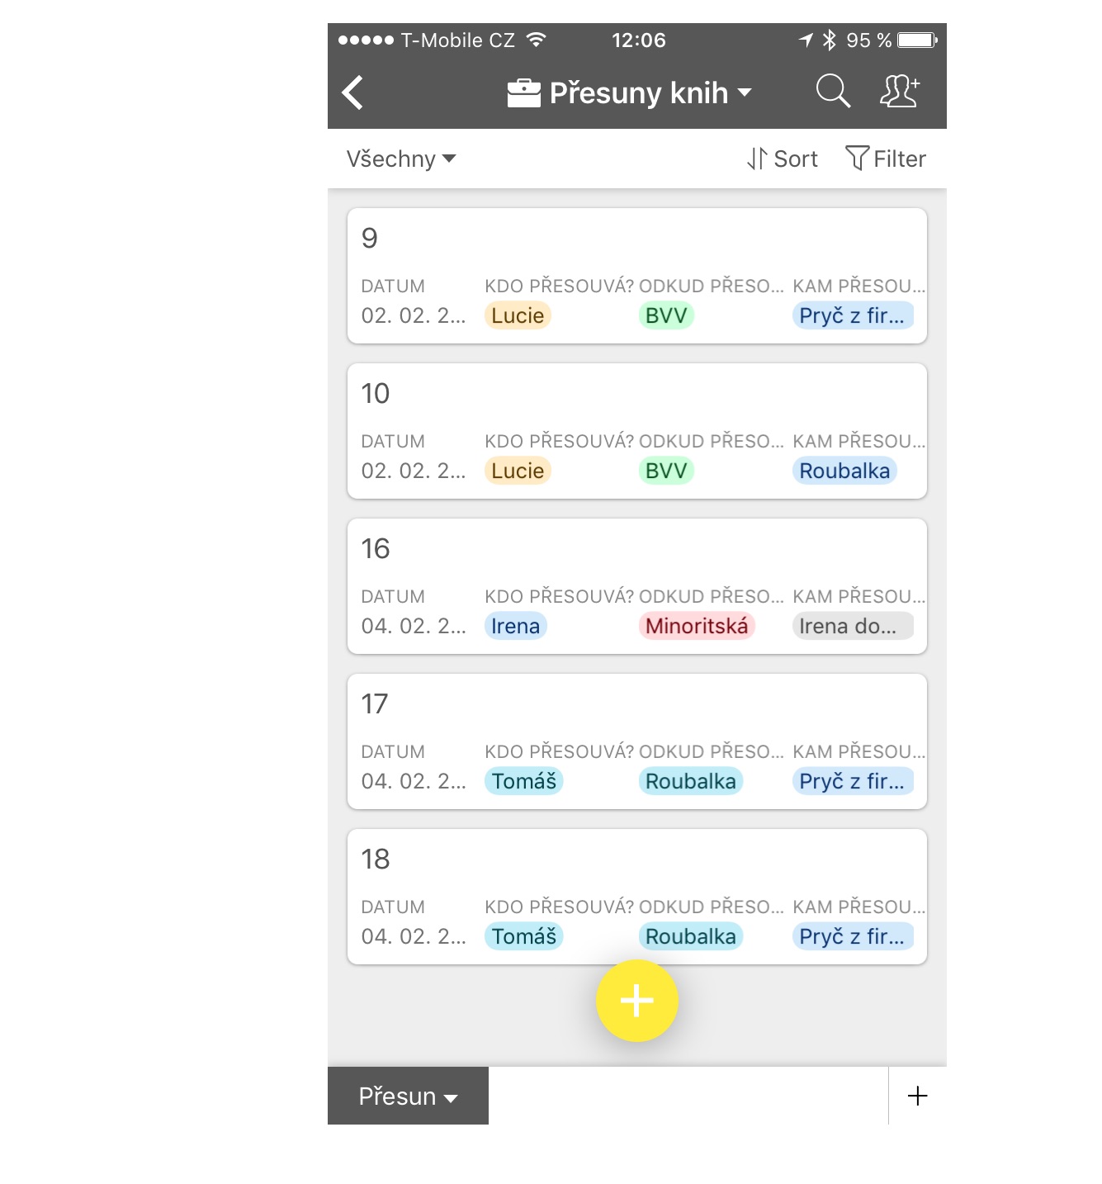Tap the add collaborators people icon
The image size is (1102, 1184).
(900, 92)
